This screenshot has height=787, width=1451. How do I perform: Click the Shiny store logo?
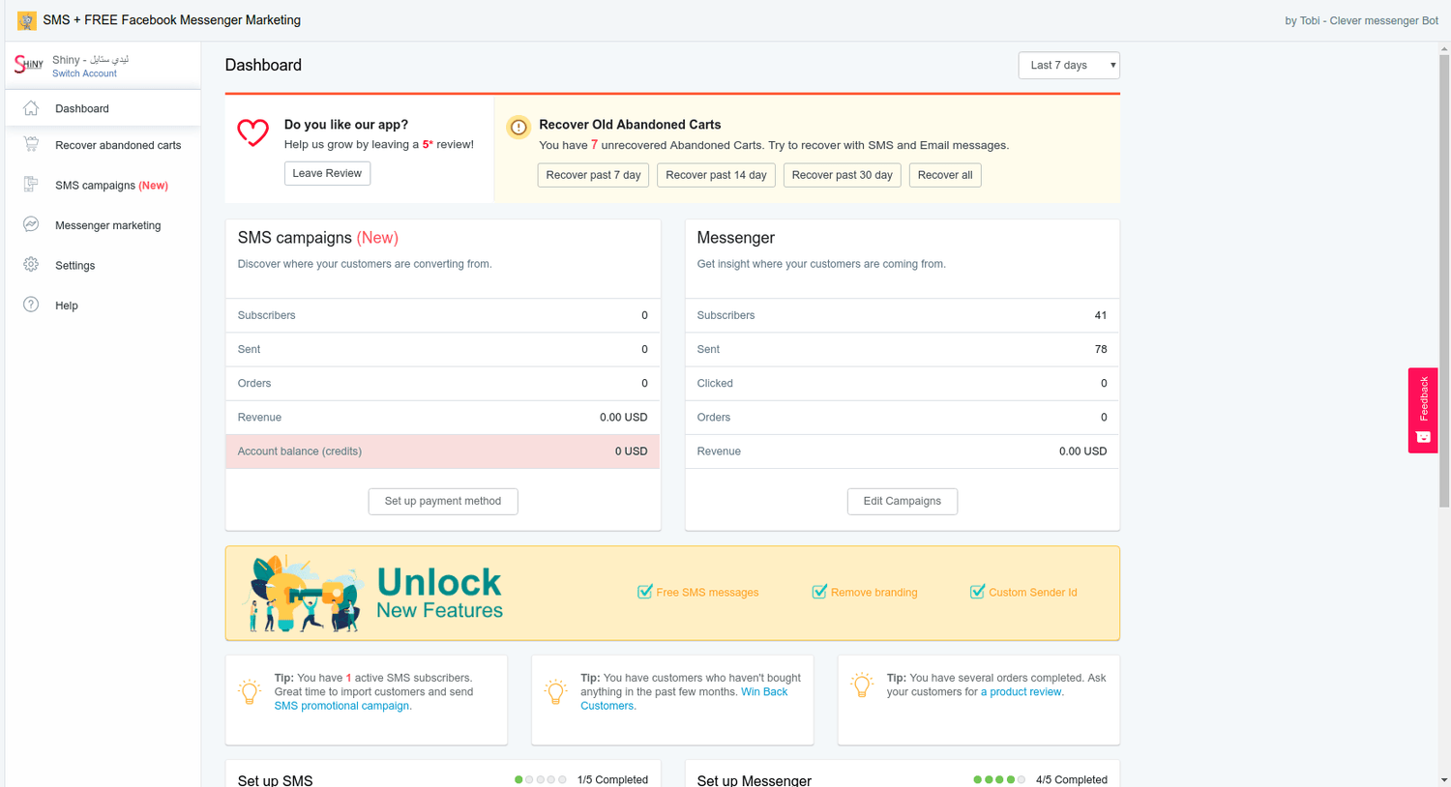[28, 65]
